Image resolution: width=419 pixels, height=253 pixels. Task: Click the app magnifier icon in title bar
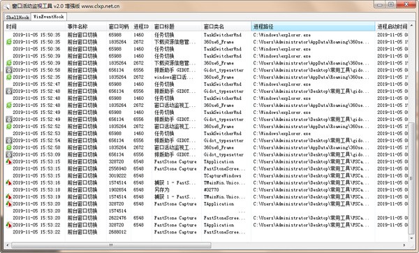click(x=6, y=6)
